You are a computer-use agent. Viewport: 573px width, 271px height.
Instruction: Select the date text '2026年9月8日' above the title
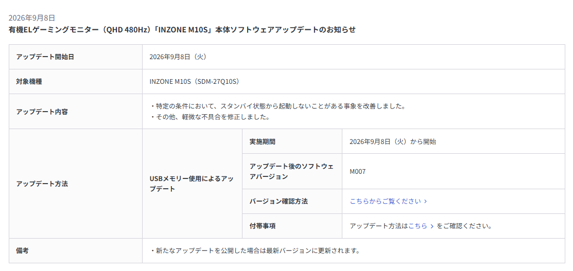32,18
